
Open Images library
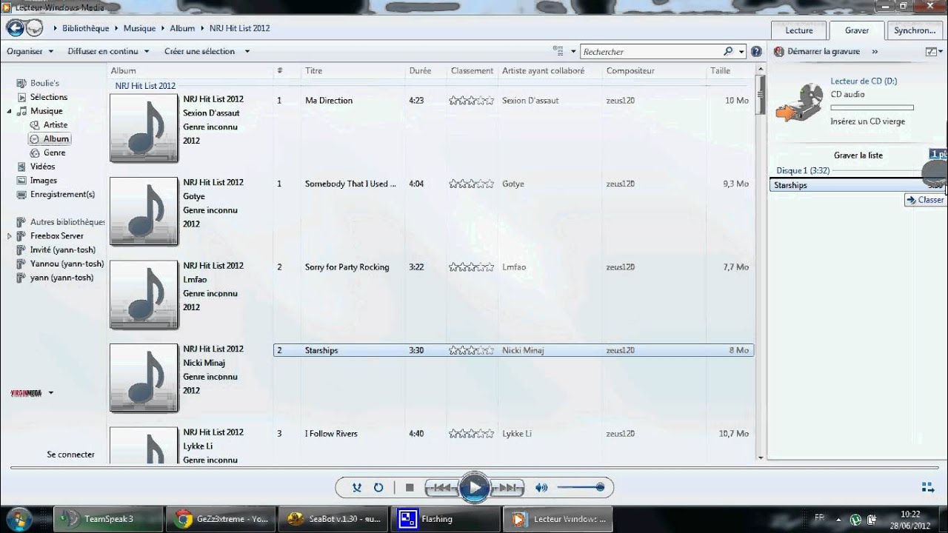(43, 181)
